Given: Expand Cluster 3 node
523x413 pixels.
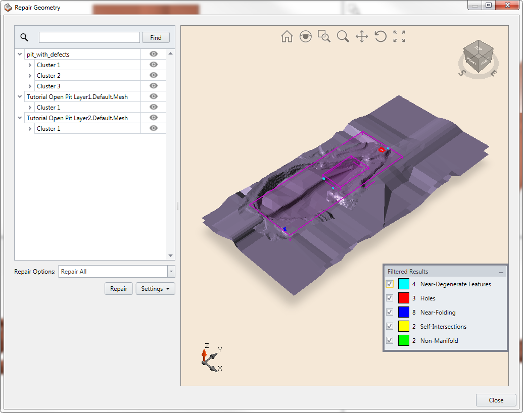Looking at the screenshot, I should (30, 86).
